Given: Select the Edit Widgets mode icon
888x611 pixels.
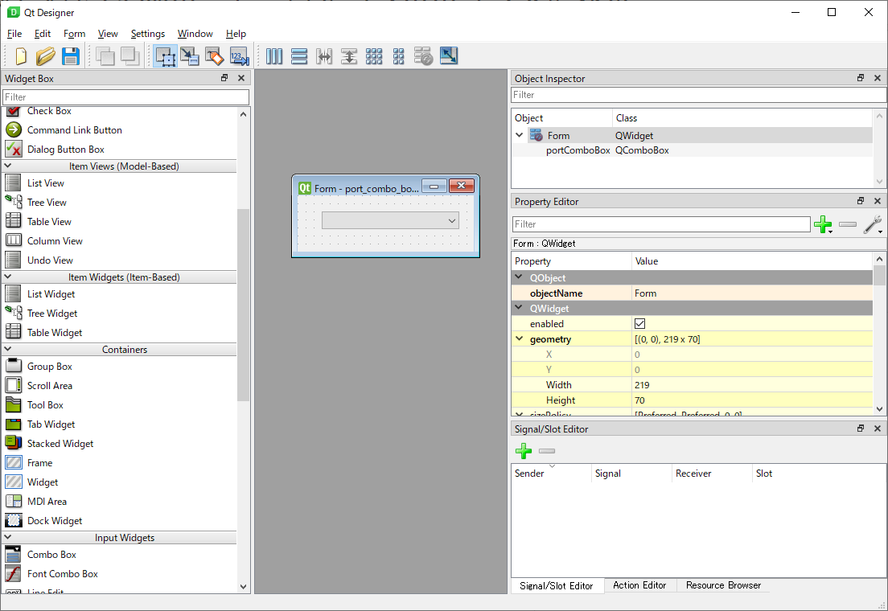Looking at the screenshot, I should point(166,56).
